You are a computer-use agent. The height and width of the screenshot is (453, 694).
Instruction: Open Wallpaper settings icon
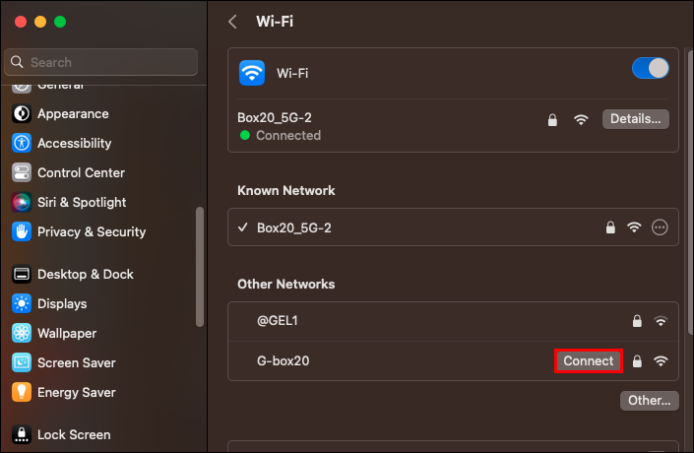coord(22,334)
